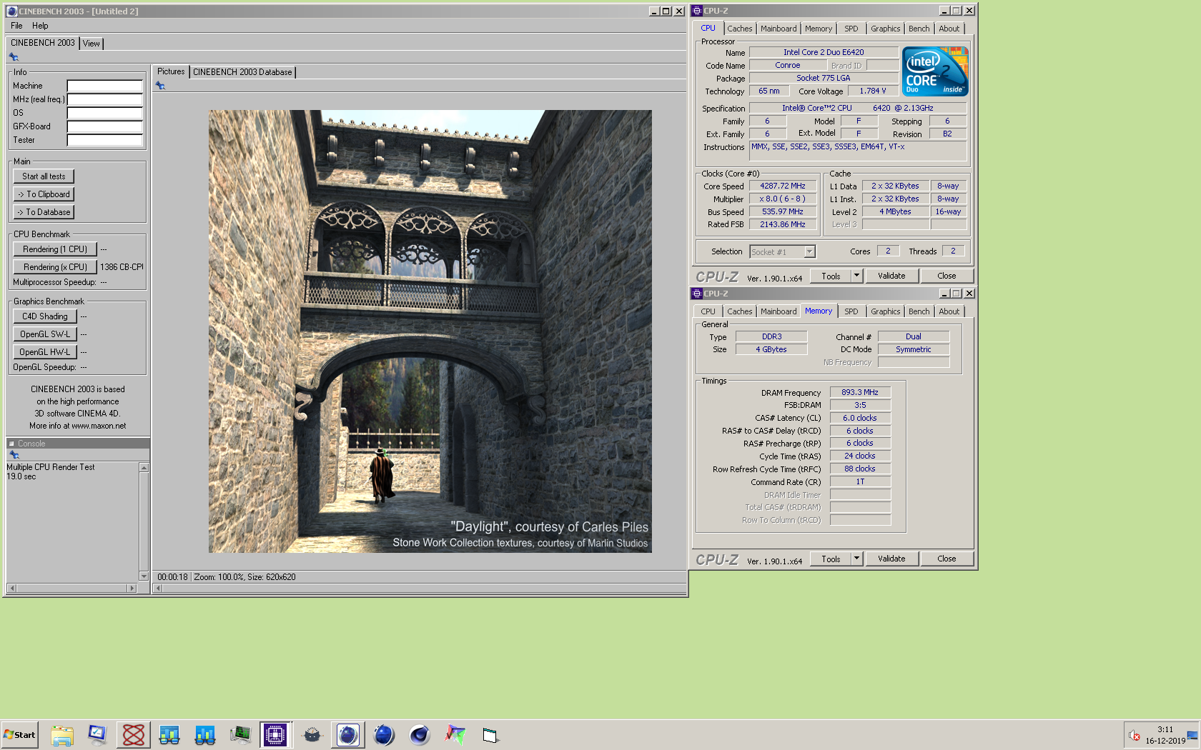This screenshot has width=1201, height=750.
Task: Open the Mainboard tab in the CPU-tab CPU-Z window
Action: click(779, 29)
